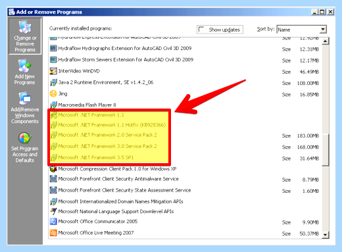The image size is (342, 252).
Task: Click .NET Framework 3.5 SP1 icon
Action: [53, 157]
